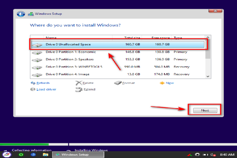Click the New partition link
Image resolution: width=237 pixels, height=158 pixels.
point(170,83)
